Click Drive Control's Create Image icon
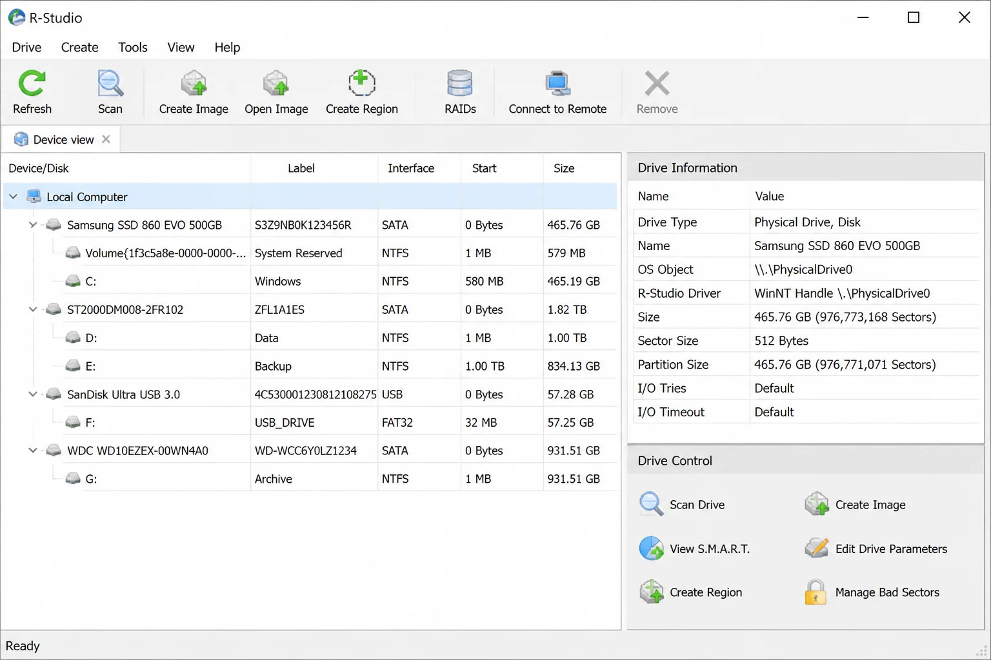The image size is (991, 660). coord(816,504)
